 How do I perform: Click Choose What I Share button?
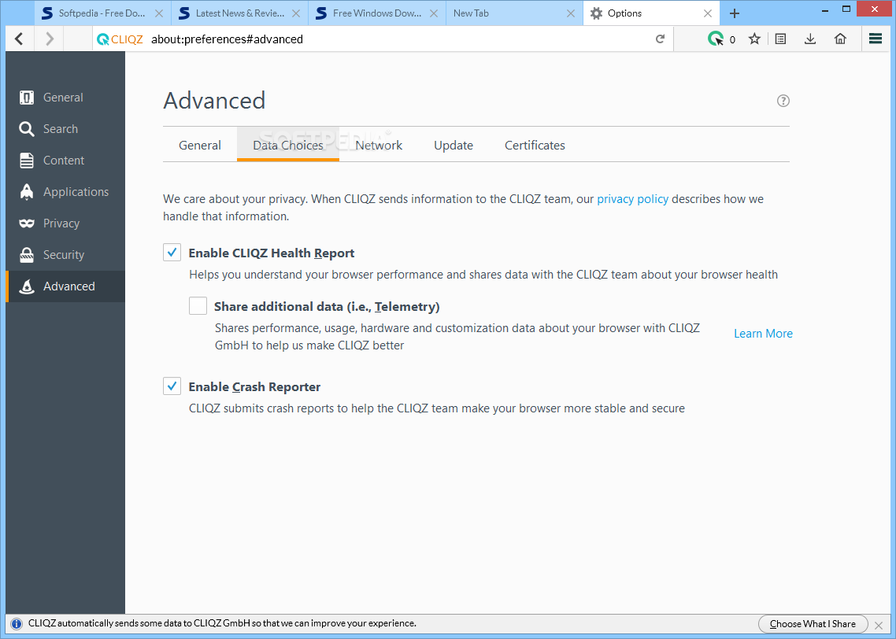click(813, 624)
